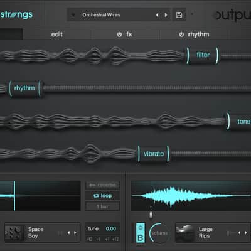Grab the filter macro slider handle
This screenshot has width=251, height=251.
click(x=203, y=55)
